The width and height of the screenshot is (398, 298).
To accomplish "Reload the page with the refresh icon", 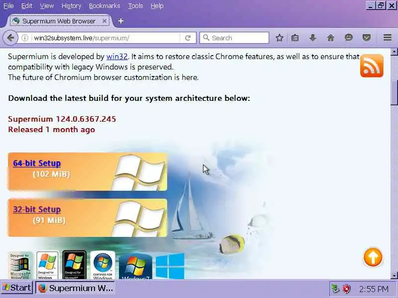I will (x=188, y=38).
